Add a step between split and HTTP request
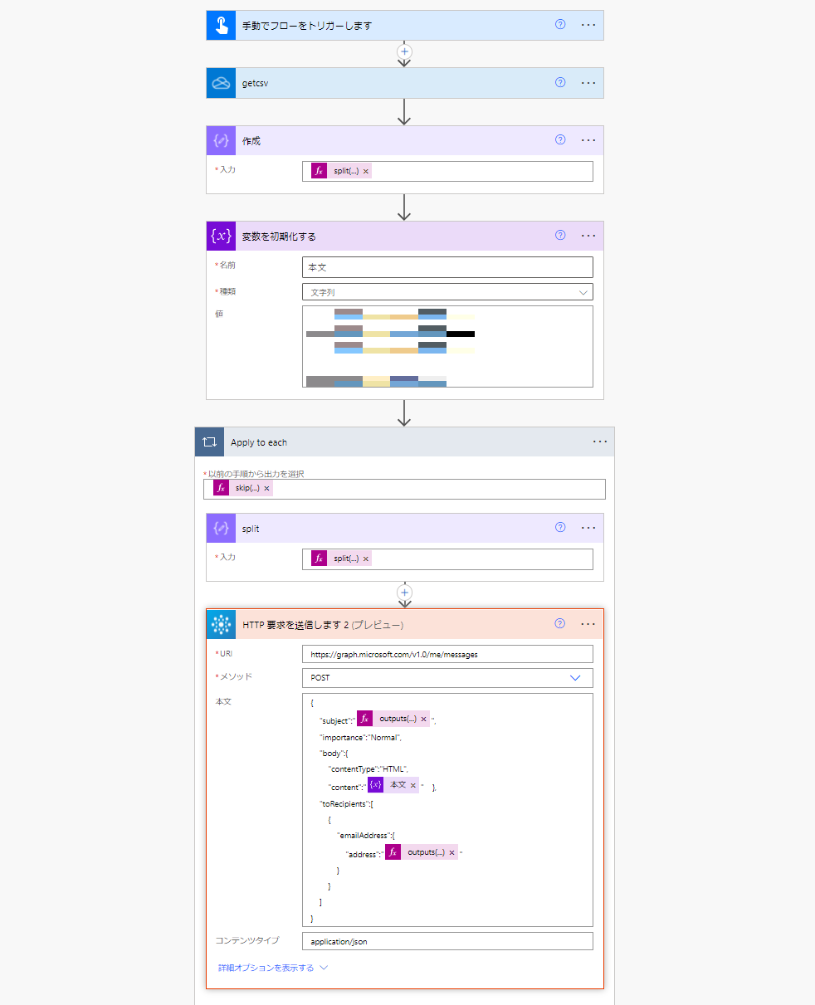This screenshot has width=815, height=1005. point(404,593)
